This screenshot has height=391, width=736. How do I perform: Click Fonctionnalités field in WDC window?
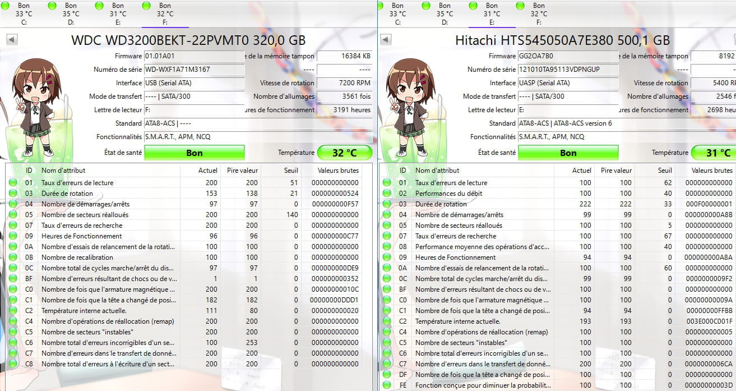[258, 137]
